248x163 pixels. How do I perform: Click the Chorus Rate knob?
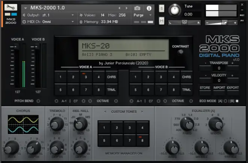[x=11, y=148]
